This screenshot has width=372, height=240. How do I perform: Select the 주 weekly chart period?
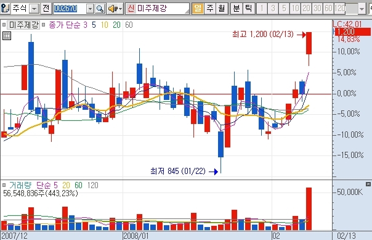click(210, 9)
